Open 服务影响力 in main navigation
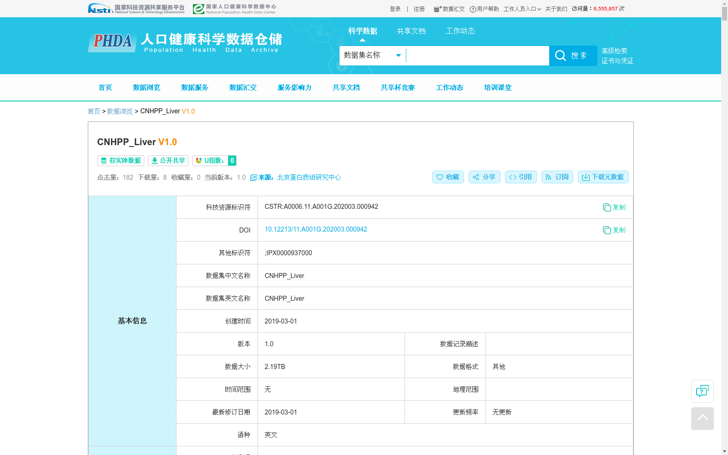This screenshot has width=728, height=455. 294,87
